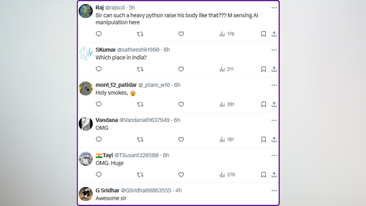Open the @rajscd profile handle

(115, 8)
